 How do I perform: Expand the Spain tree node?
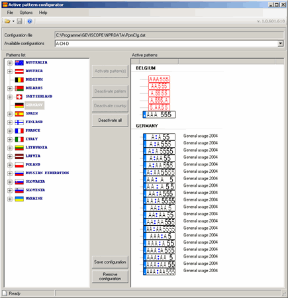pos(9,114)
